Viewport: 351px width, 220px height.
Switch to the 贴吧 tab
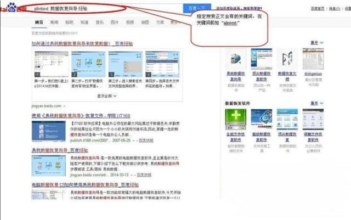click(69, 22)
